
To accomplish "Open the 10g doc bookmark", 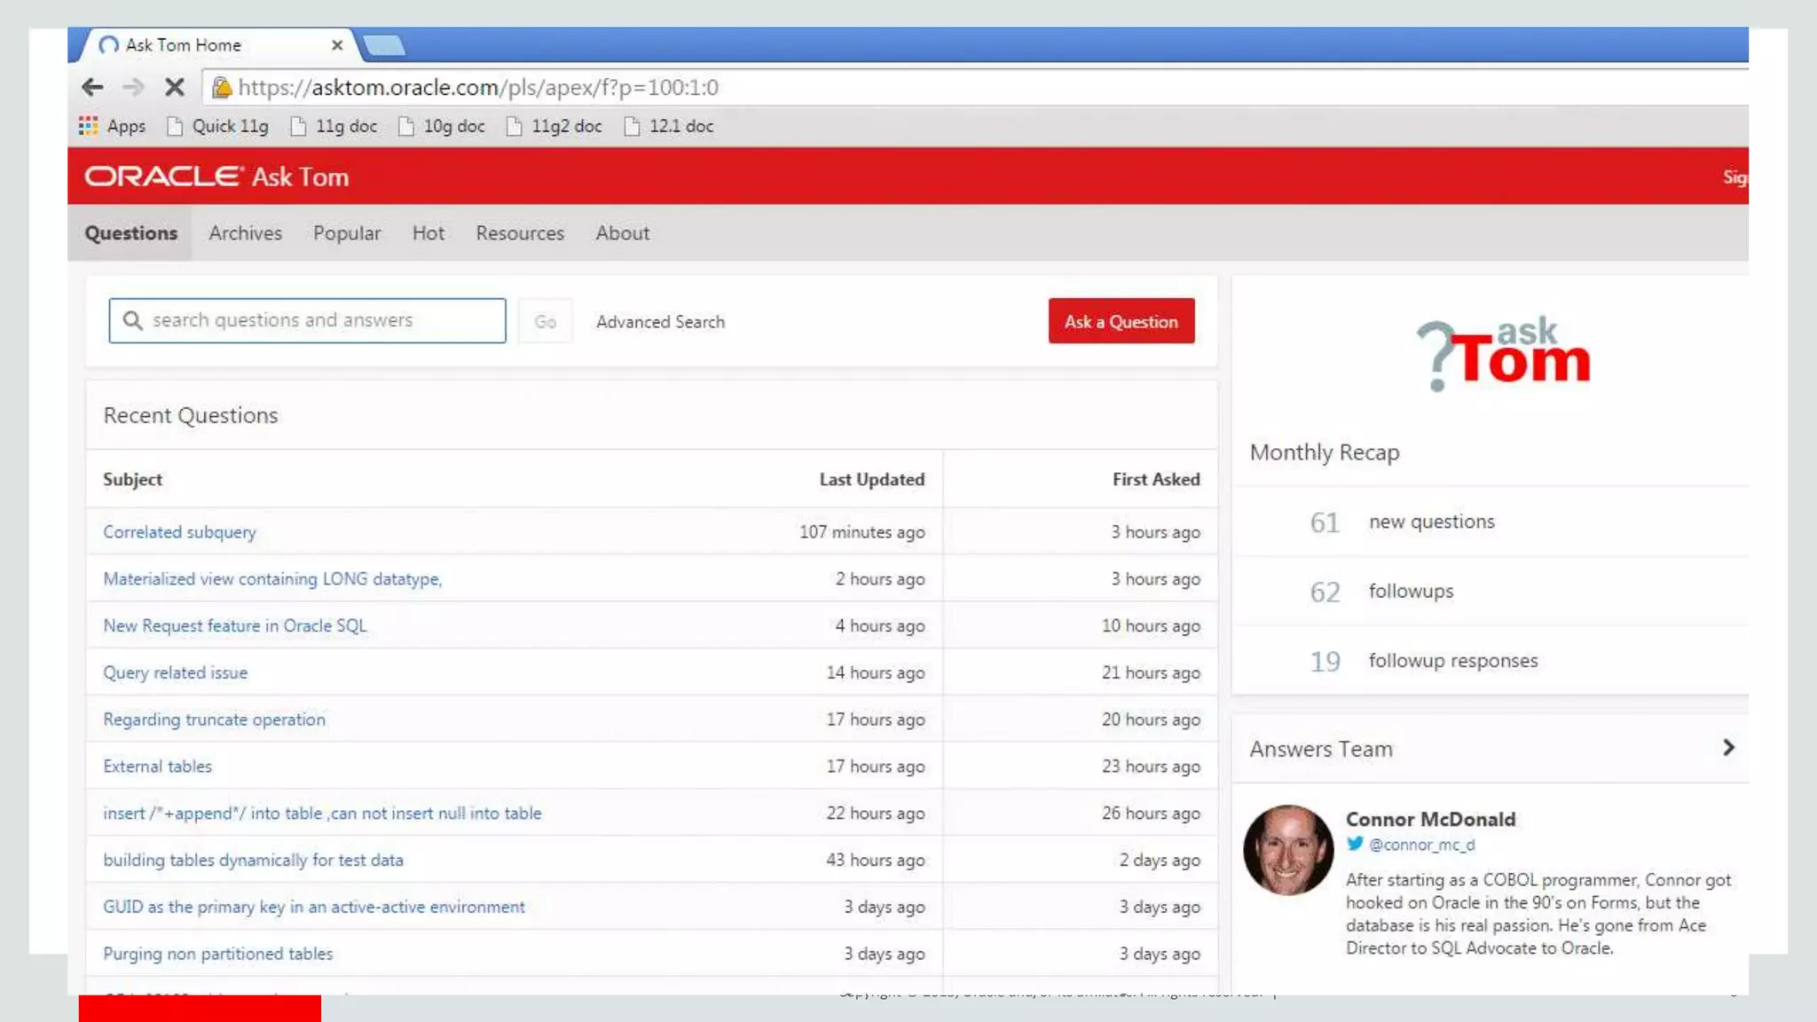I will coord(441,126).
